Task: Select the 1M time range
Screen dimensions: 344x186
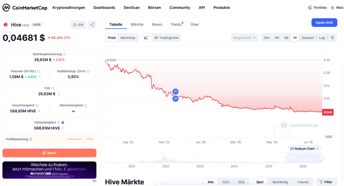Action: pyautogui.click(x=286, y=38)
